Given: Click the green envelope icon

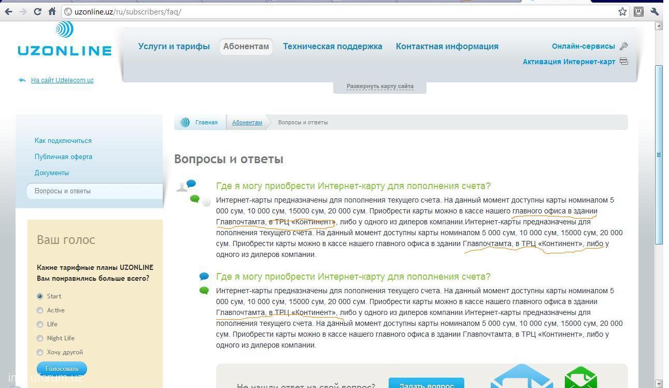Looking at the screenshot, I should pyautogui.click(x=581, y=378).
